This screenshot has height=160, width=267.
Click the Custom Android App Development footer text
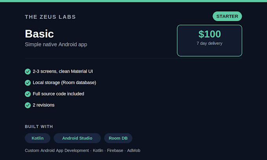57,151
